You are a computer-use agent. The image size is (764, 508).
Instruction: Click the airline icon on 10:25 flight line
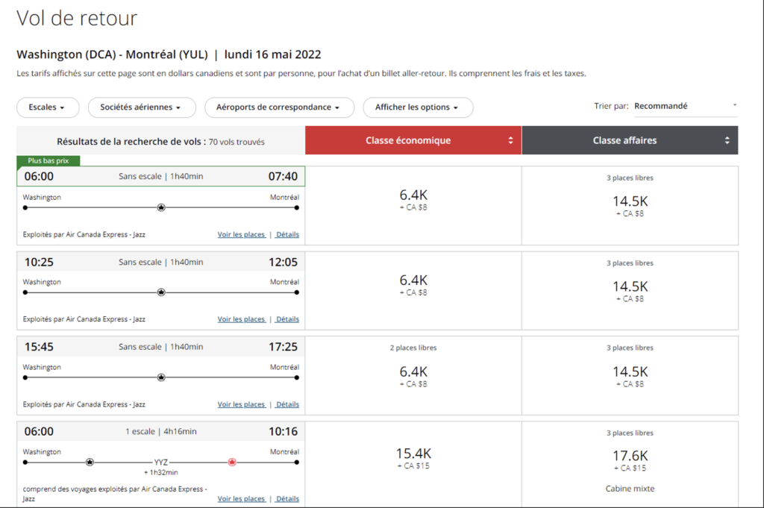(161, 292)
